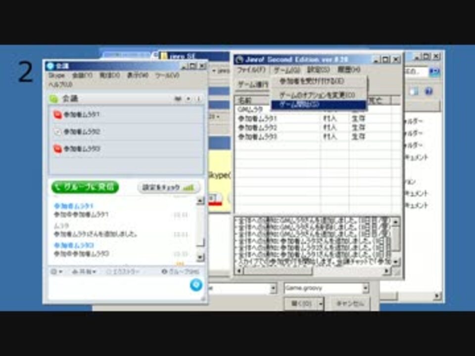The image size is (475, 356).
Task: Click the pending status icon of 参加者ムラタ2
Action: coord(57,132)
